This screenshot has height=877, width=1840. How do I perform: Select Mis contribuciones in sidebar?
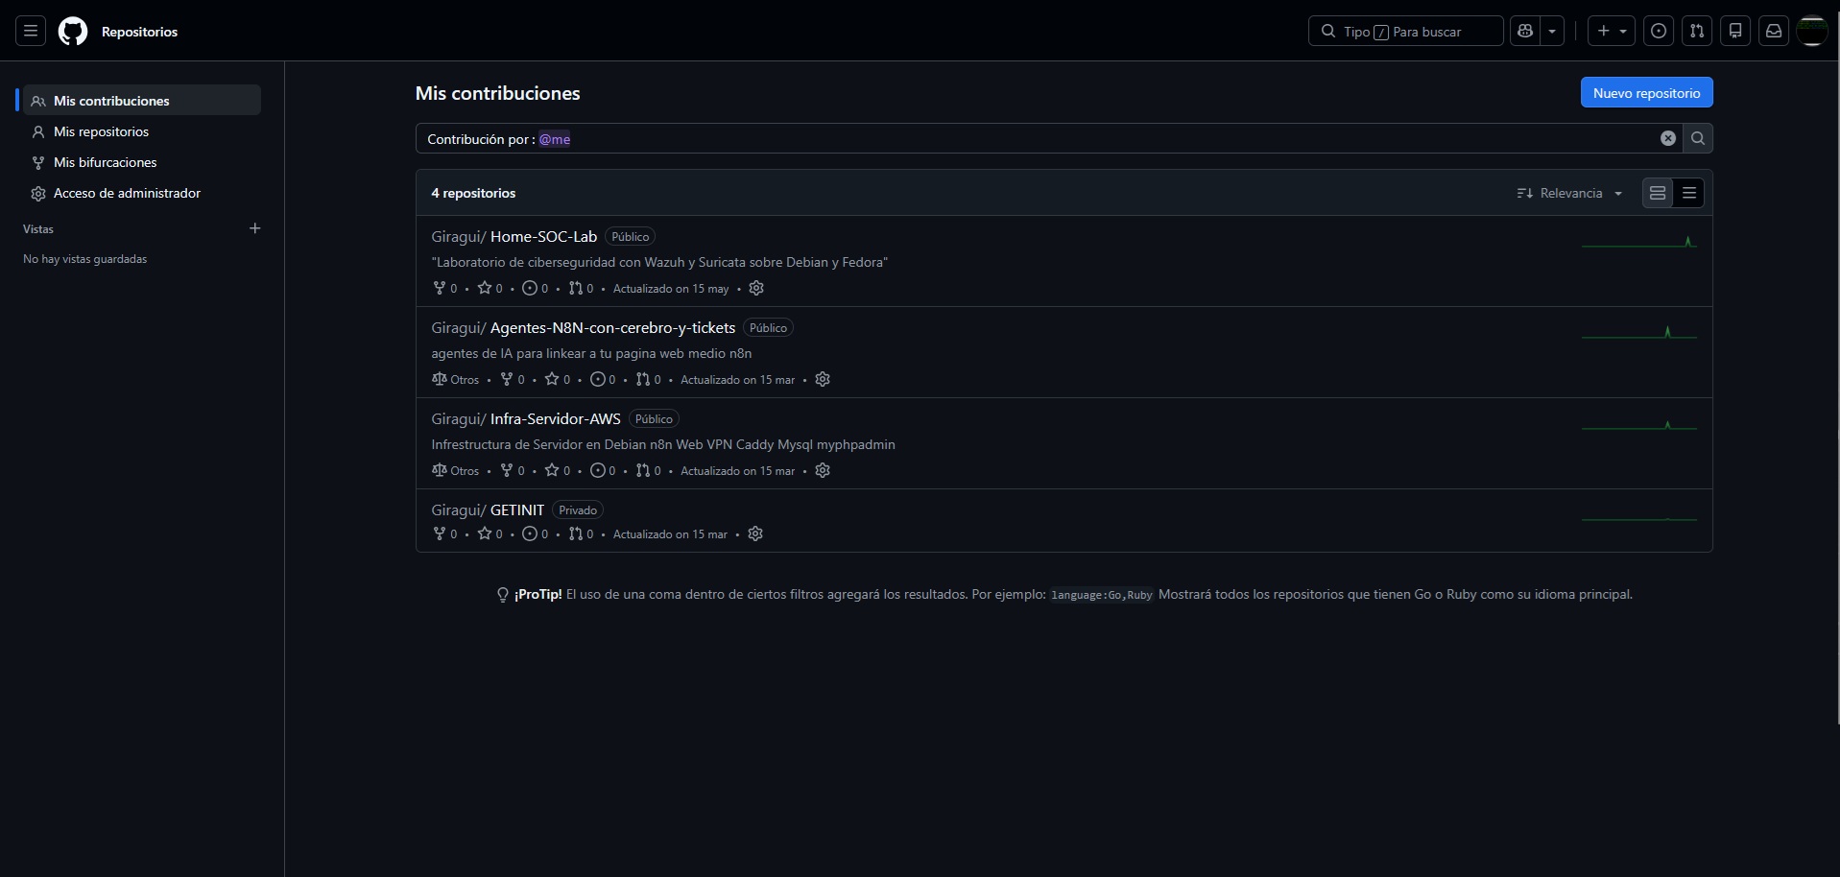[x=141, y=100]
